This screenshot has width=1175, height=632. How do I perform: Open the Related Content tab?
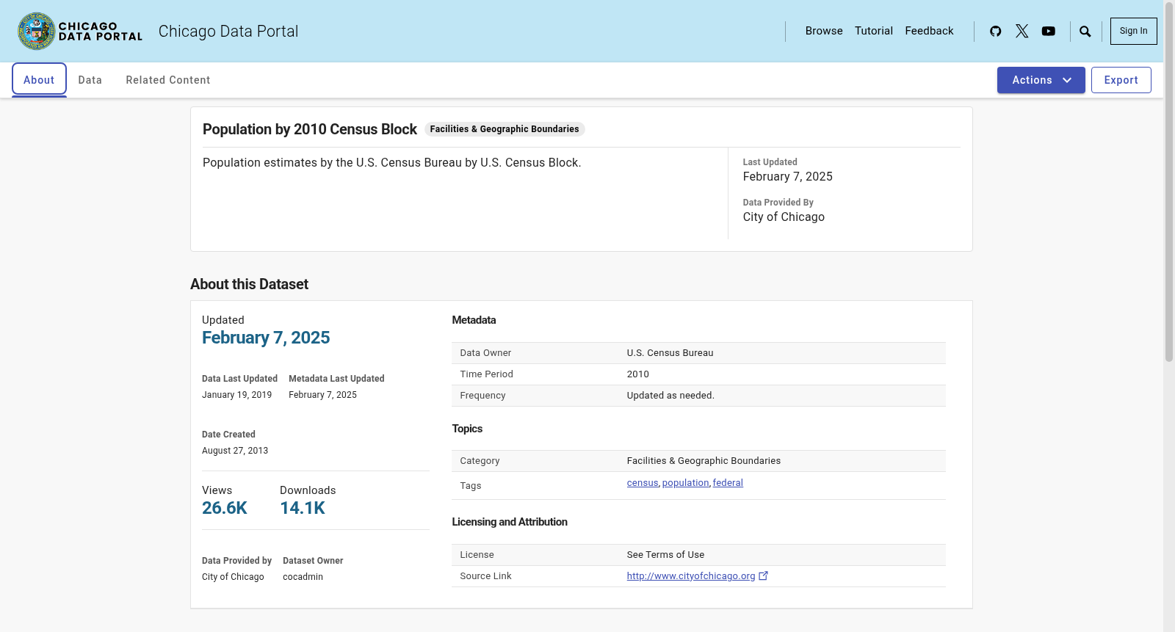pyautogui.click(x=168, y=80)
